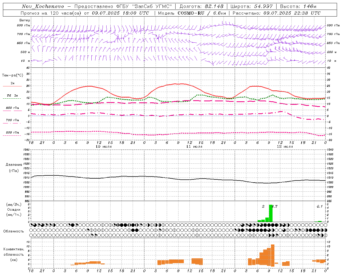Select the Широта: 54.997 value
The image size is (341, 273).
(x=252, y=6)
